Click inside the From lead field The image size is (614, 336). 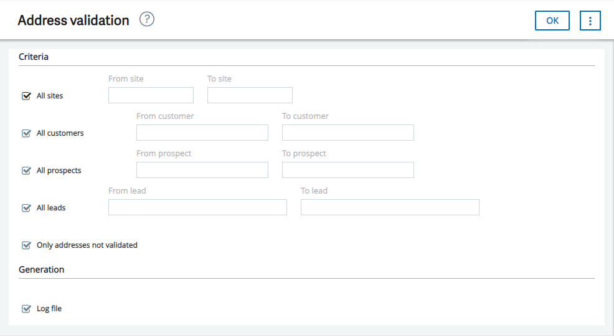[197, 207]
